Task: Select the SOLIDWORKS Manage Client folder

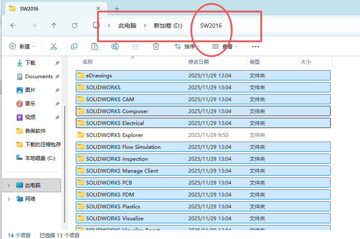Action: coord(203,171)
